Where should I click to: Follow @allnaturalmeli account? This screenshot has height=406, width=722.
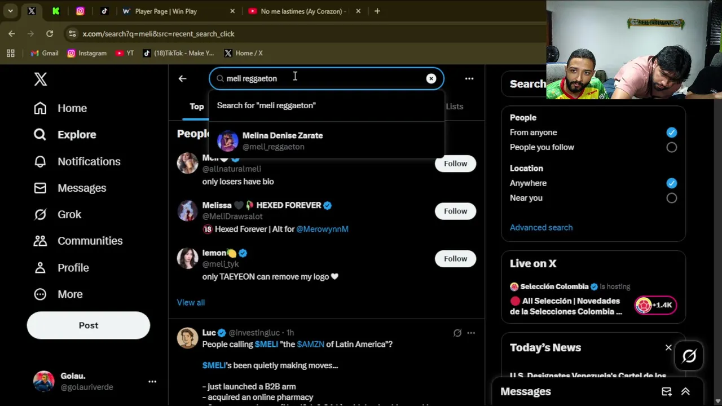click(x=455, y=164)
